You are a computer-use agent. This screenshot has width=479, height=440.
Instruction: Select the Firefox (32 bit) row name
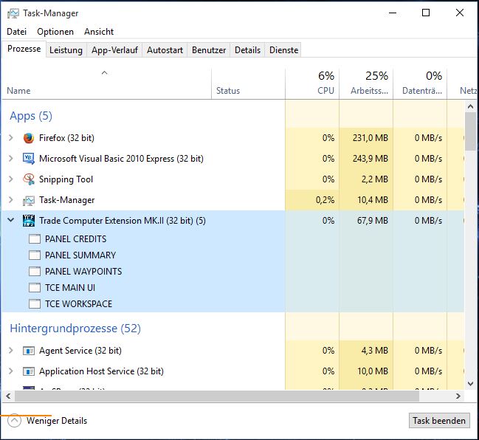point(66,138)
